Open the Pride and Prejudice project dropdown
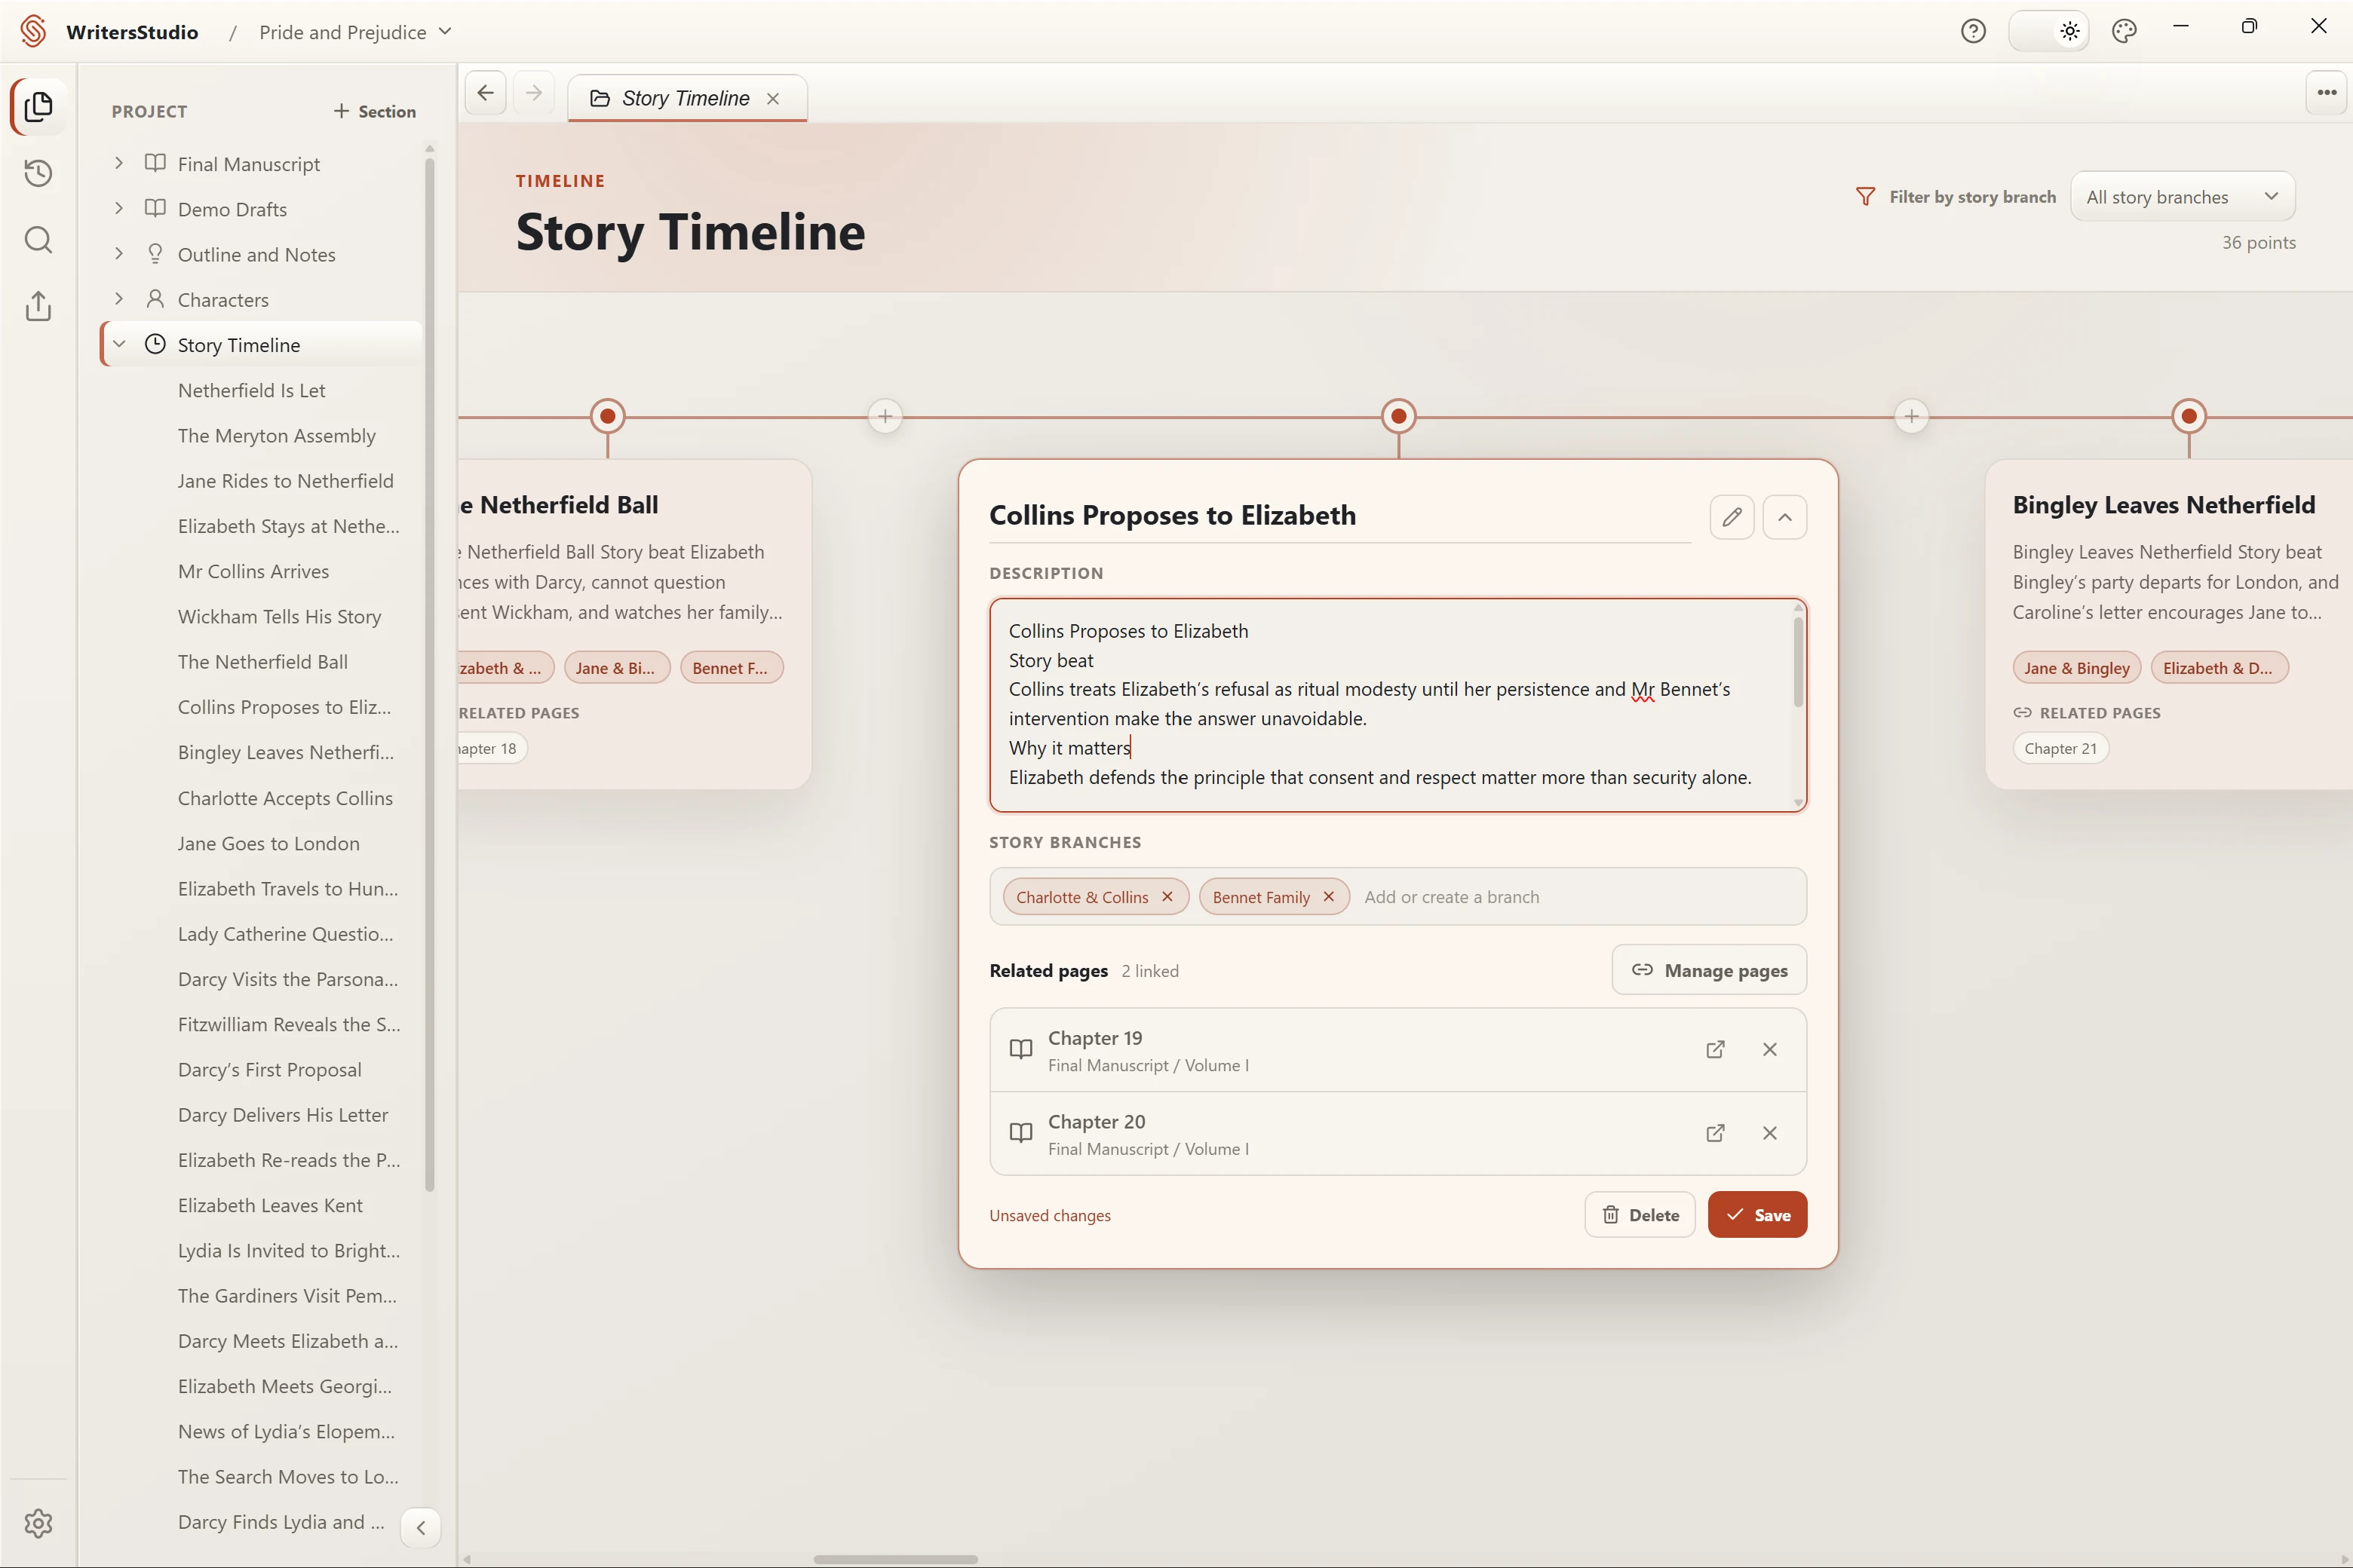Image resolution: width=2353 pixels, height=1568 pixels. click(355, 32)
